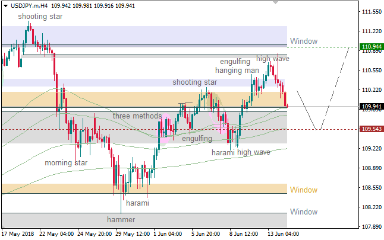Viewport: 384px width, 240px height.
Task: Click the 'three methods' annotation
Action: [137, 116]
